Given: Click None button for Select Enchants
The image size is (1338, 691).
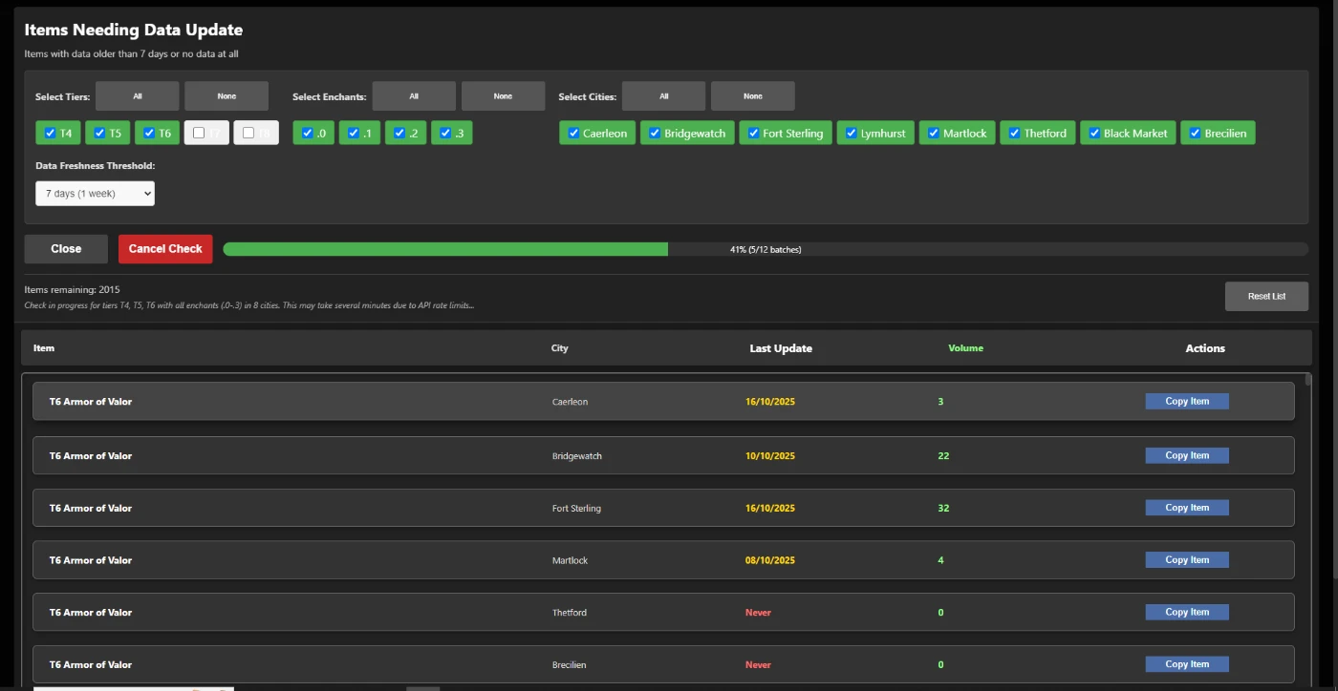Looking at the screenshot, I should click(x=503, y=96).
